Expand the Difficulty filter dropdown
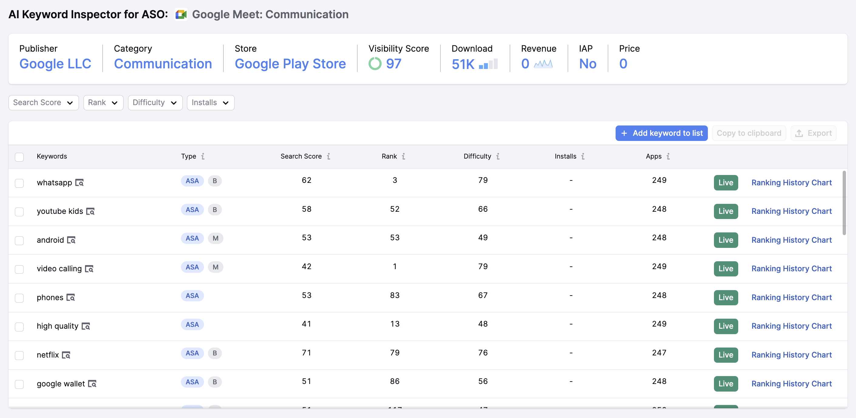This screenshot has width=856, height=418. coord(155,102)
